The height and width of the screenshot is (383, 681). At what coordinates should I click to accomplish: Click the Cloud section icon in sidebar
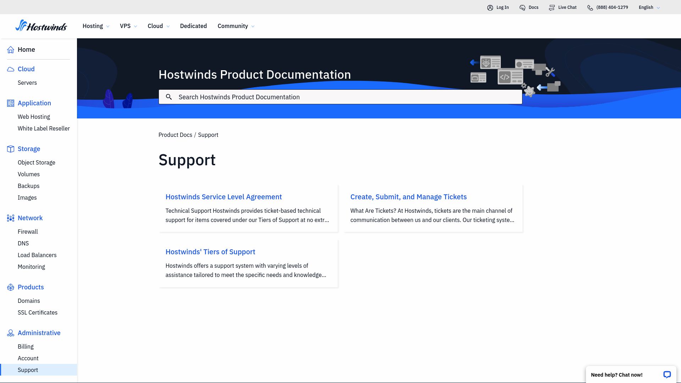(x=10, y=69)
